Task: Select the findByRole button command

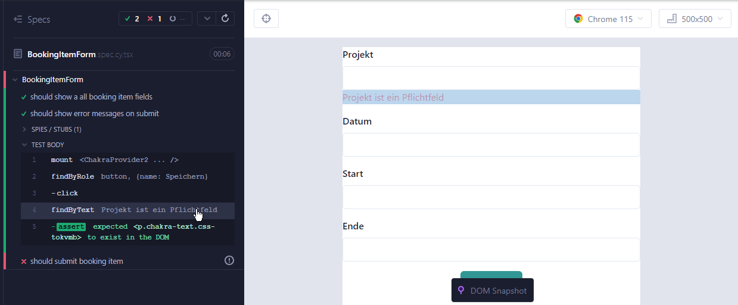Action: pyautogui.click(x=129, y=177)
